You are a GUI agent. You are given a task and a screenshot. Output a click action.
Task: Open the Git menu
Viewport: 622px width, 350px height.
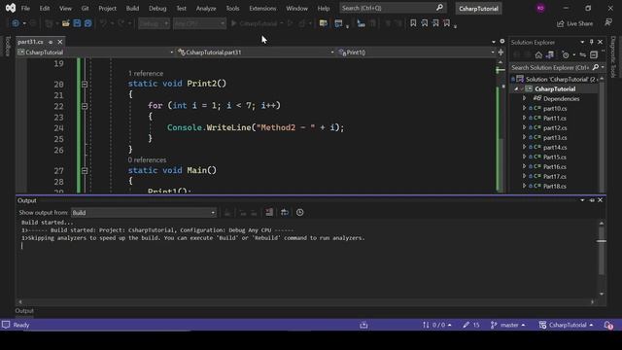pos(85,8)
